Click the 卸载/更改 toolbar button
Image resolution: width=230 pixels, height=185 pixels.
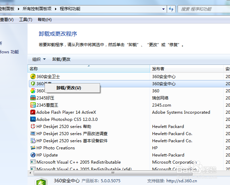[x=61, y=59]
